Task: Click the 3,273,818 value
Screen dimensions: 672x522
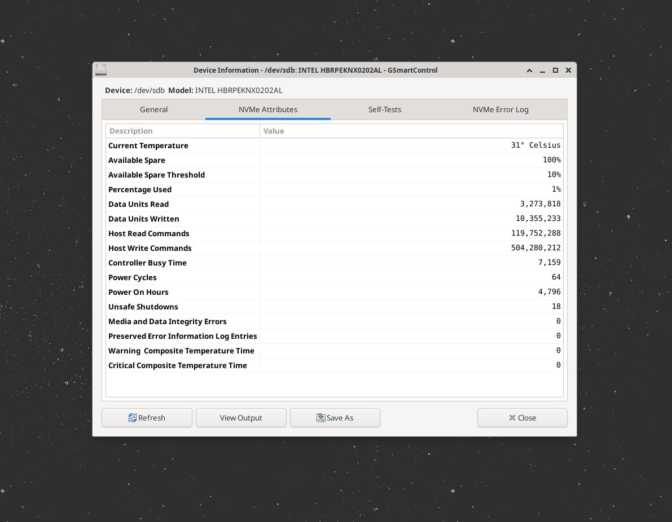Action: [x=540, y=204]
